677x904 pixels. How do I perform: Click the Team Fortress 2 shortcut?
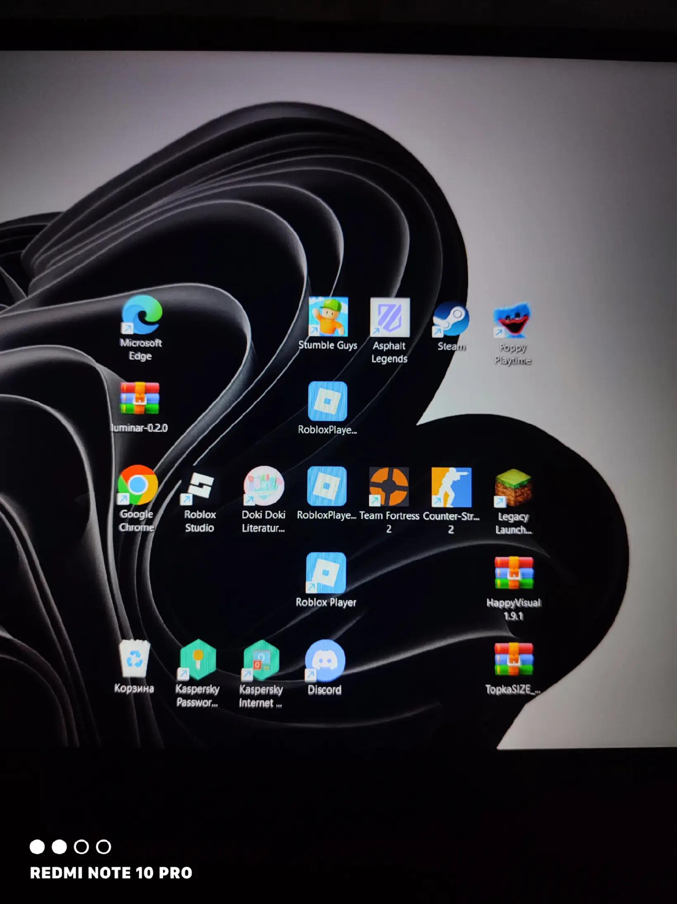point(389,487)
